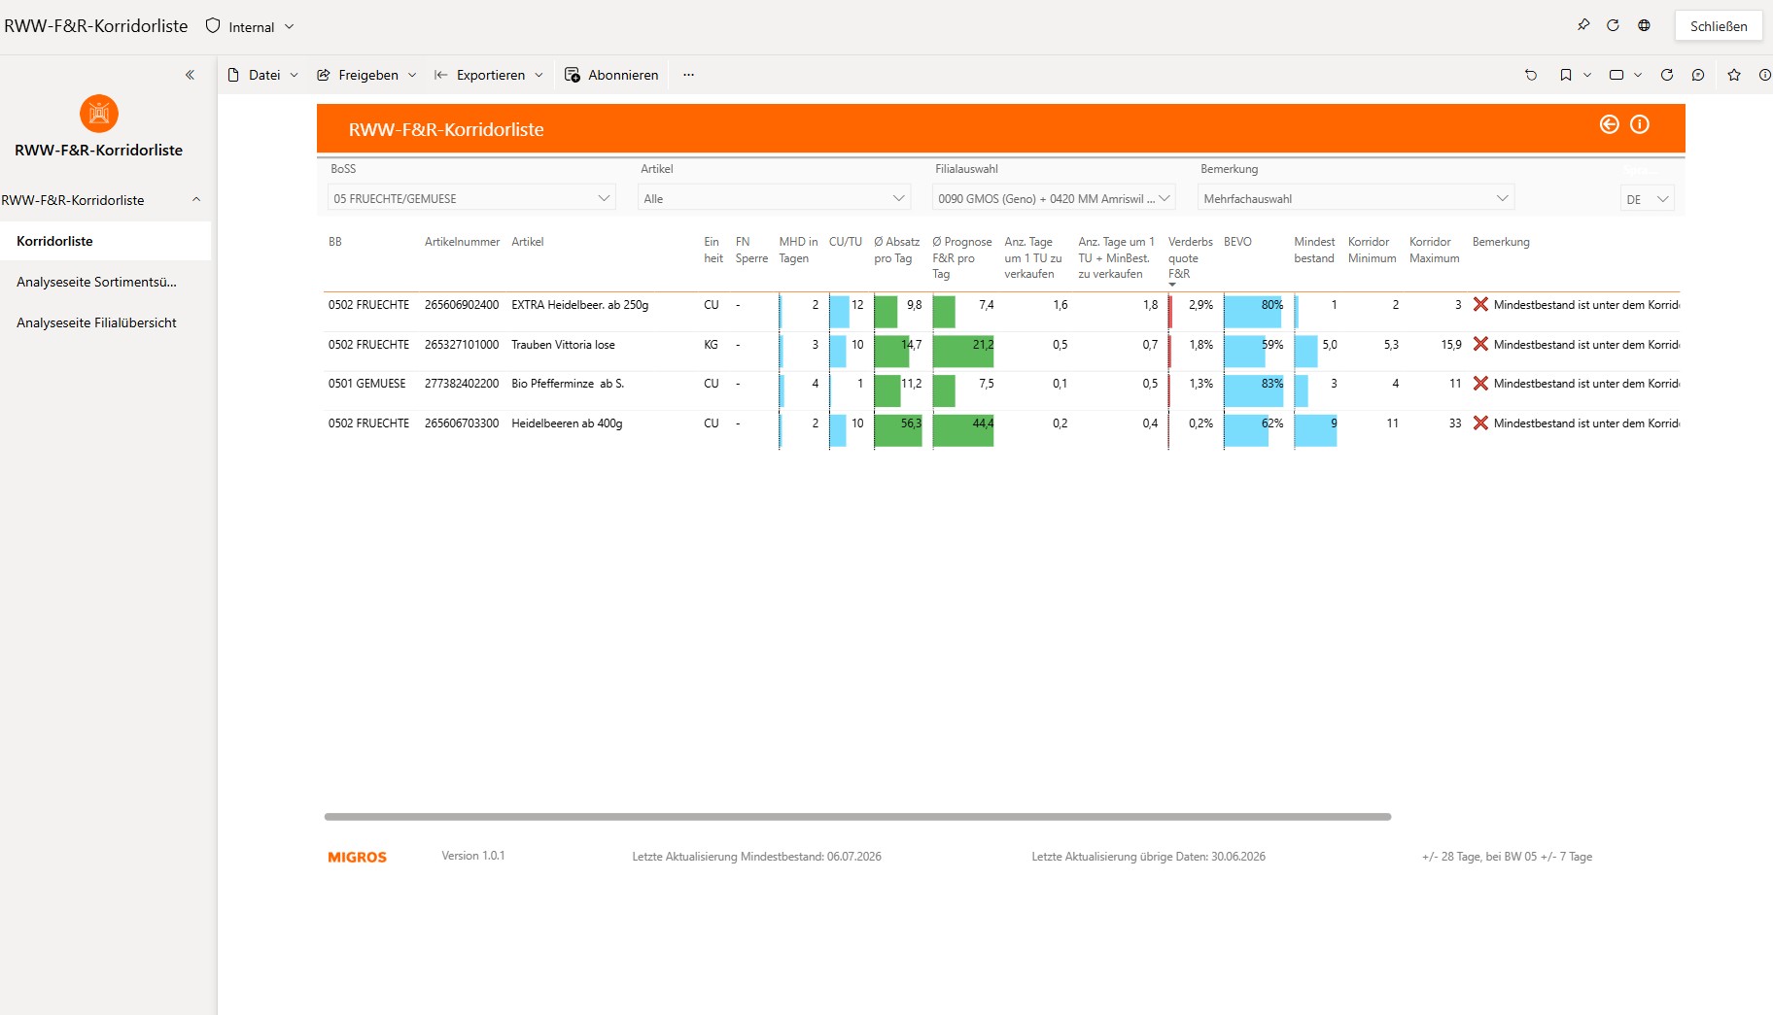Open the globe language icon at top
1773x1015 pixels.
pos(1644,25)
